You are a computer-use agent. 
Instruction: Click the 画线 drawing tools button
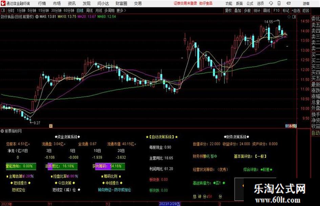[x=266, y=10]
